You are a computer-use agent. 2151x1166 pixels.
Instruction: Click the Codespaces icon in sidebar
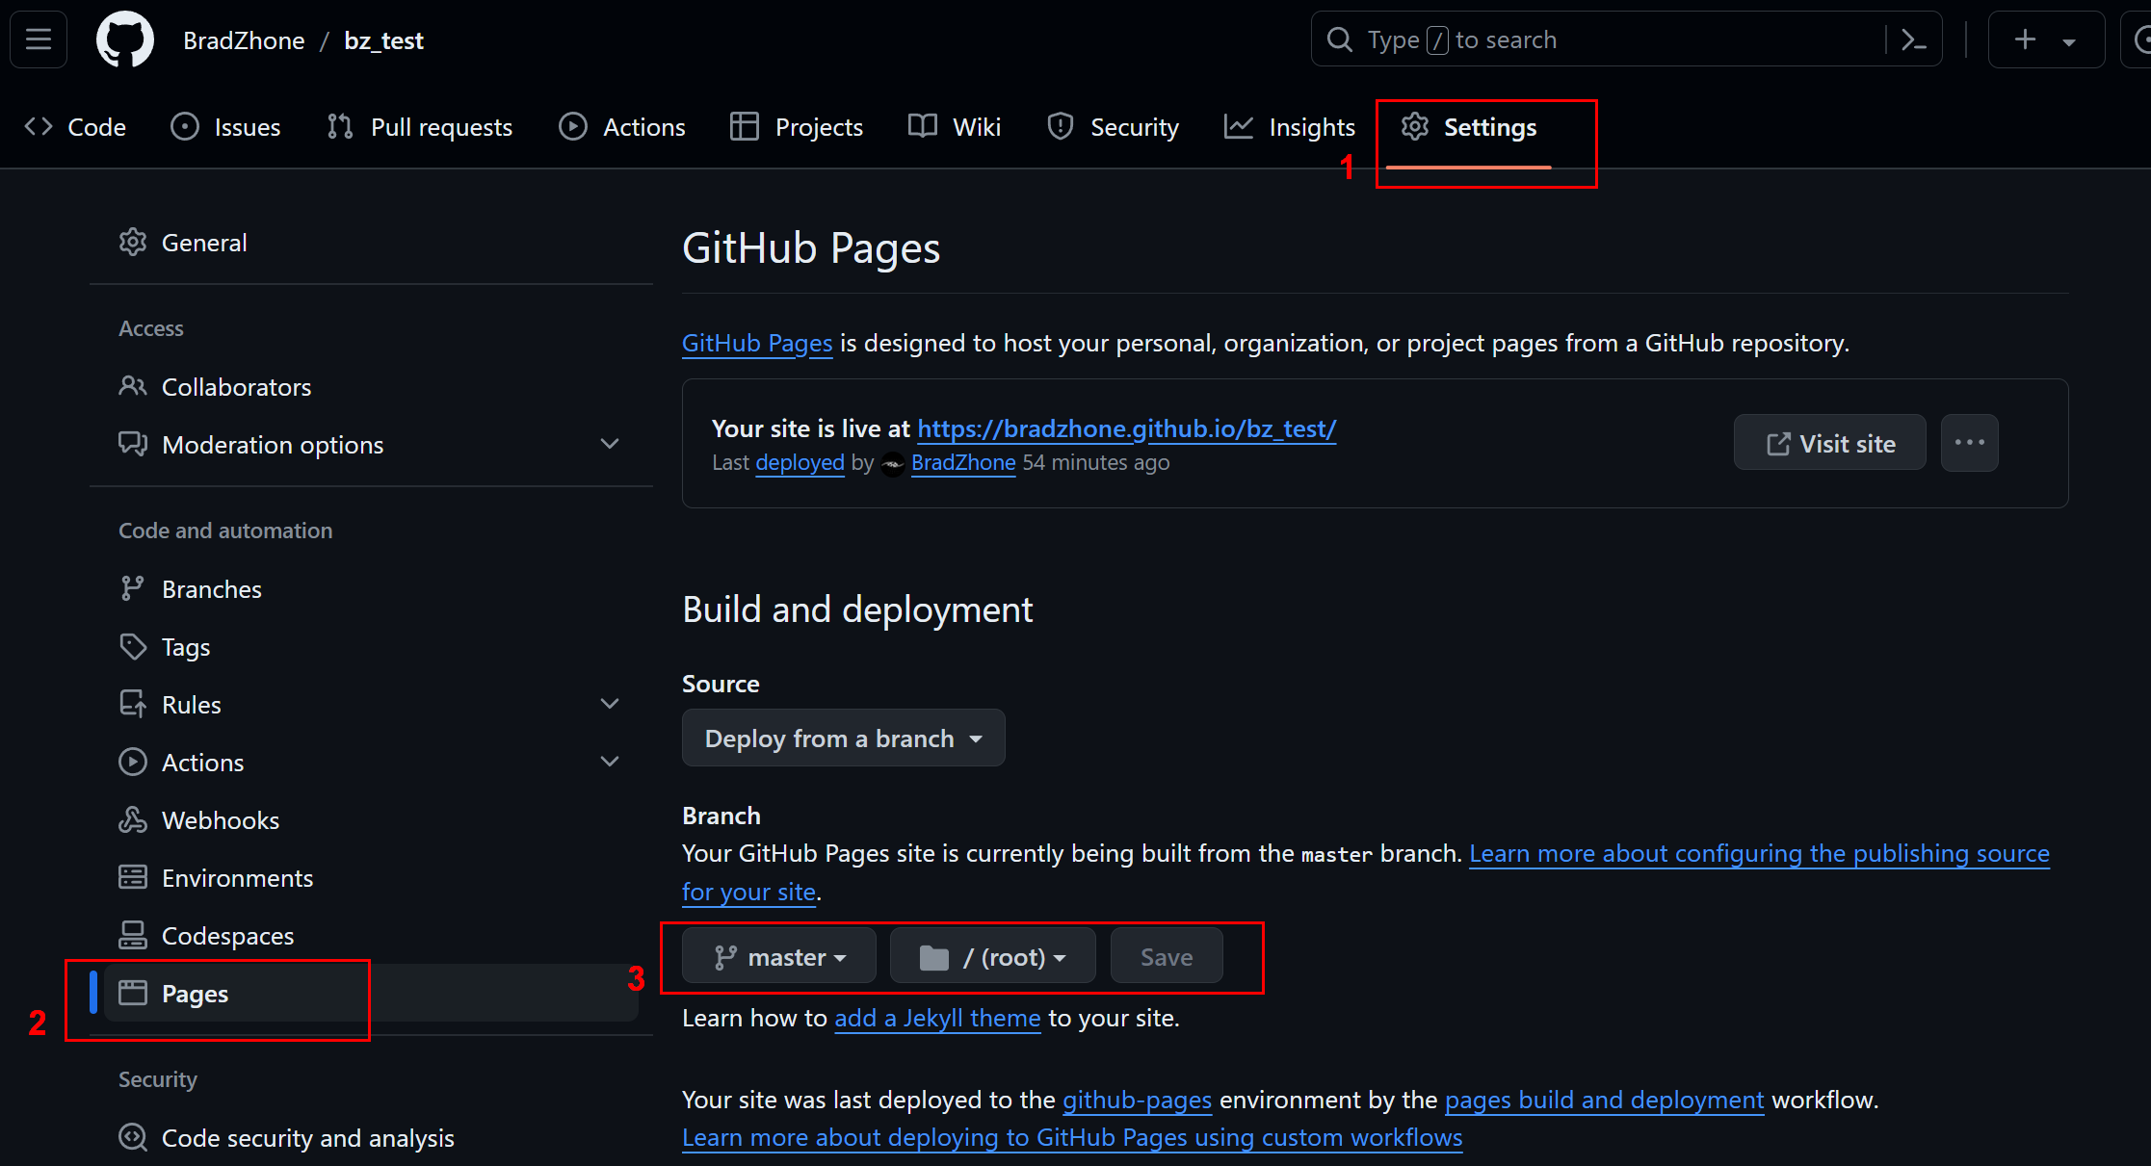(x=133, y=935)
